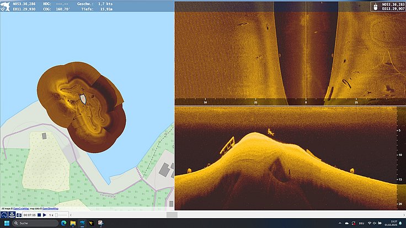
Task: Click the right arrow of the timeline scrollbar
Action: pos(404,215)
